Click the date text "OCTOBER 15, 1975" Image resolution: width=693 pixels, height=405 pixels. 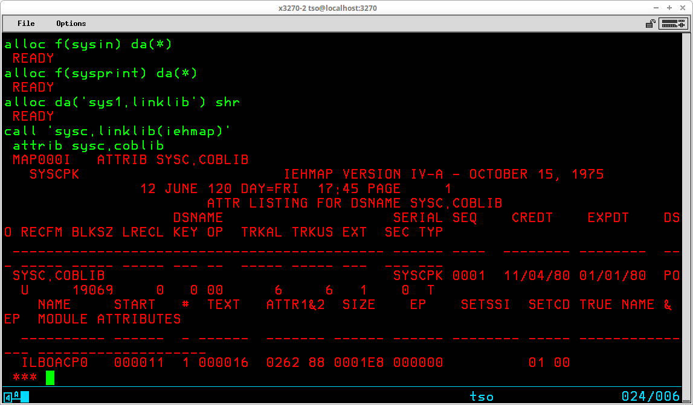tap(537, 174)
